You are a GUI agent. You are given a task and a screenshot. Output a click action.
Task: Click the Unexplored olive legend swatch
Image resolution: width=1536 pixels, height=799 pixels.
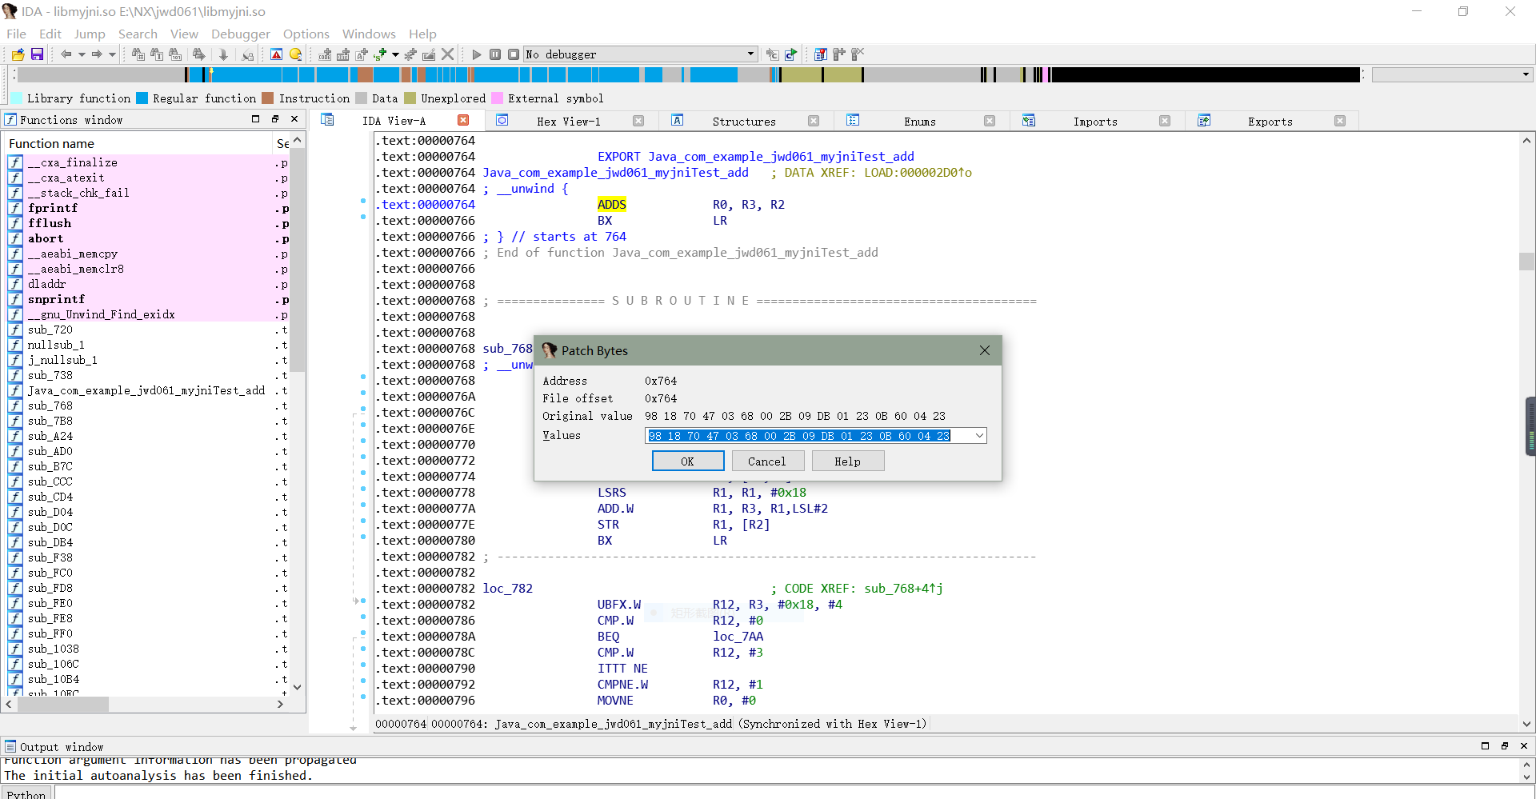click(410, 98)
